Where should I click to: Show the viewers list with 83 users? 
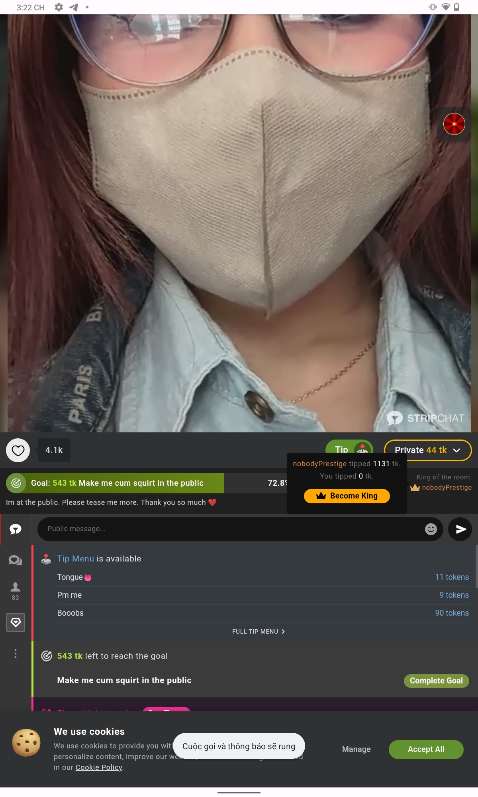[16, 591]
